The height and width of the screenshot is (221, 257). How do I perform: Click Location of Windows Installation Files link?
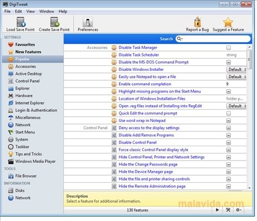(x=152, y=99)
